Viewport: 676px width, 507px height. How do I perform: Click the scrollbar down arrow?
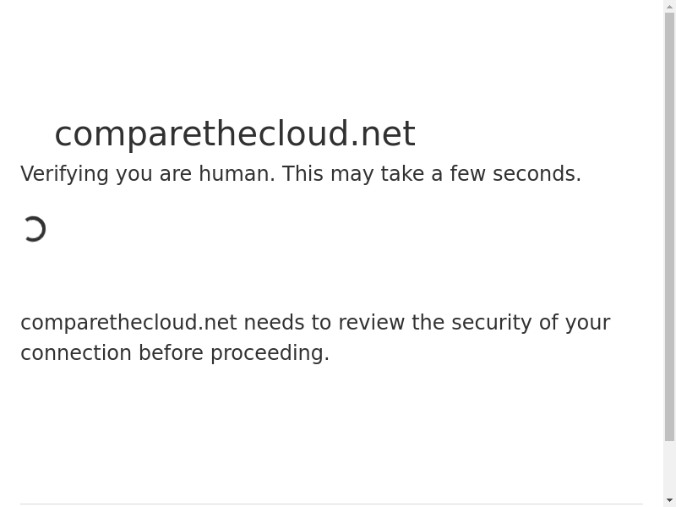click(x=669, y=500)
